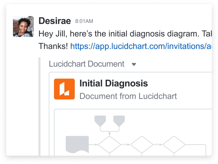Click the first "NO" connector label between diamonds
Screen dimensions: 218x164
[125, 144]
